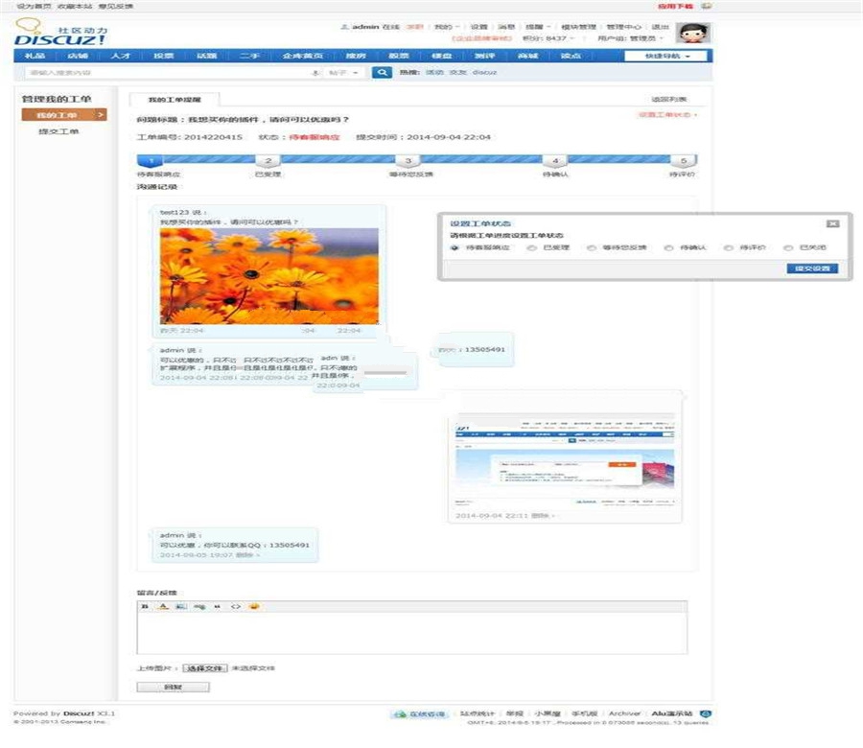Close the 设置工单状态 dialog
The height and width of the screenshot is (748, 863).
(x=832, y=223)
